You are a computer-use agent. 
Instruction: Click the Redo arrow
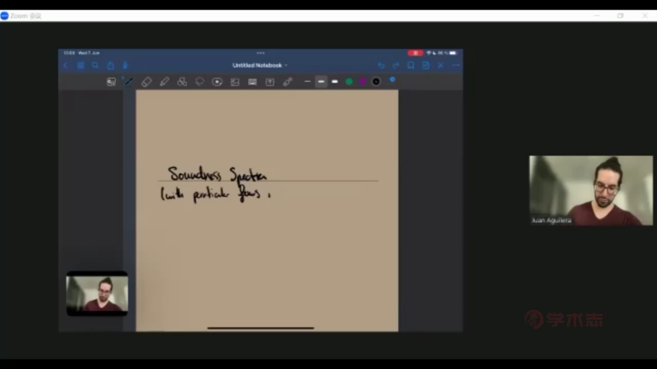click(x=396, y=66)
